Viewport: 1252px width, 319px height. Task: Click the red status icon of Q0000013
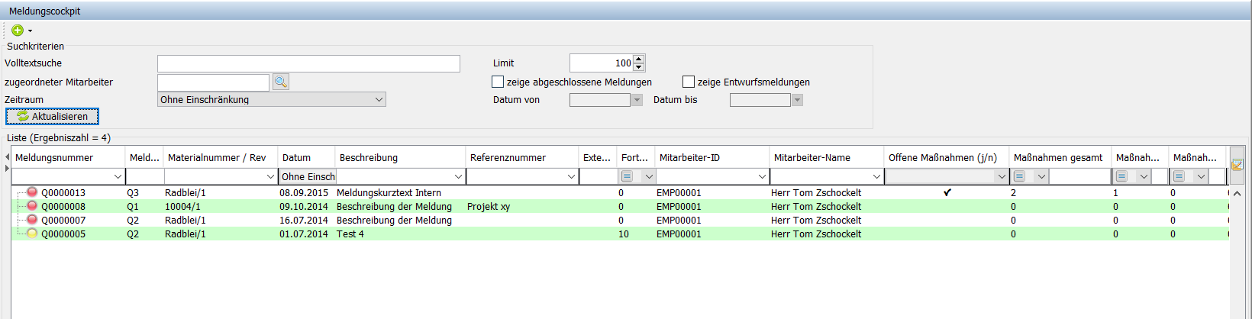[x=32, y=192]
